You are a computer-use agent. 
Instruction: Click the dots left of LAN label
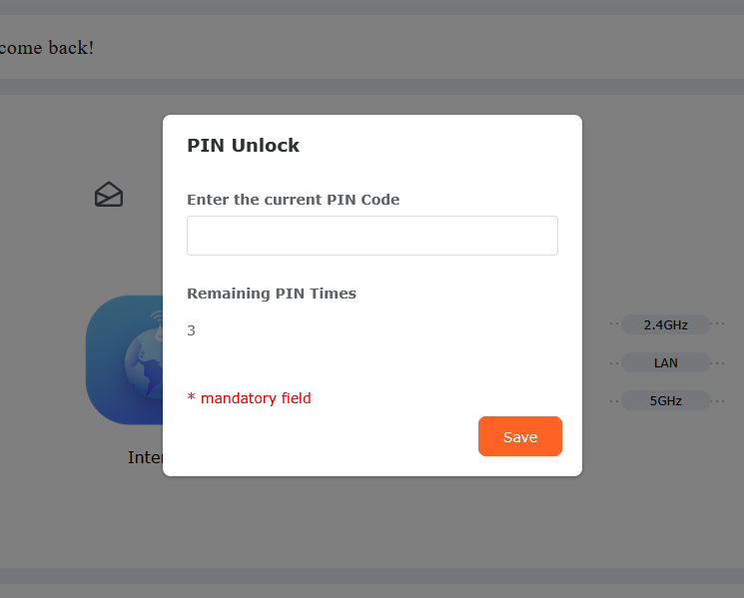pyautogui.click(x=613, y=362)
